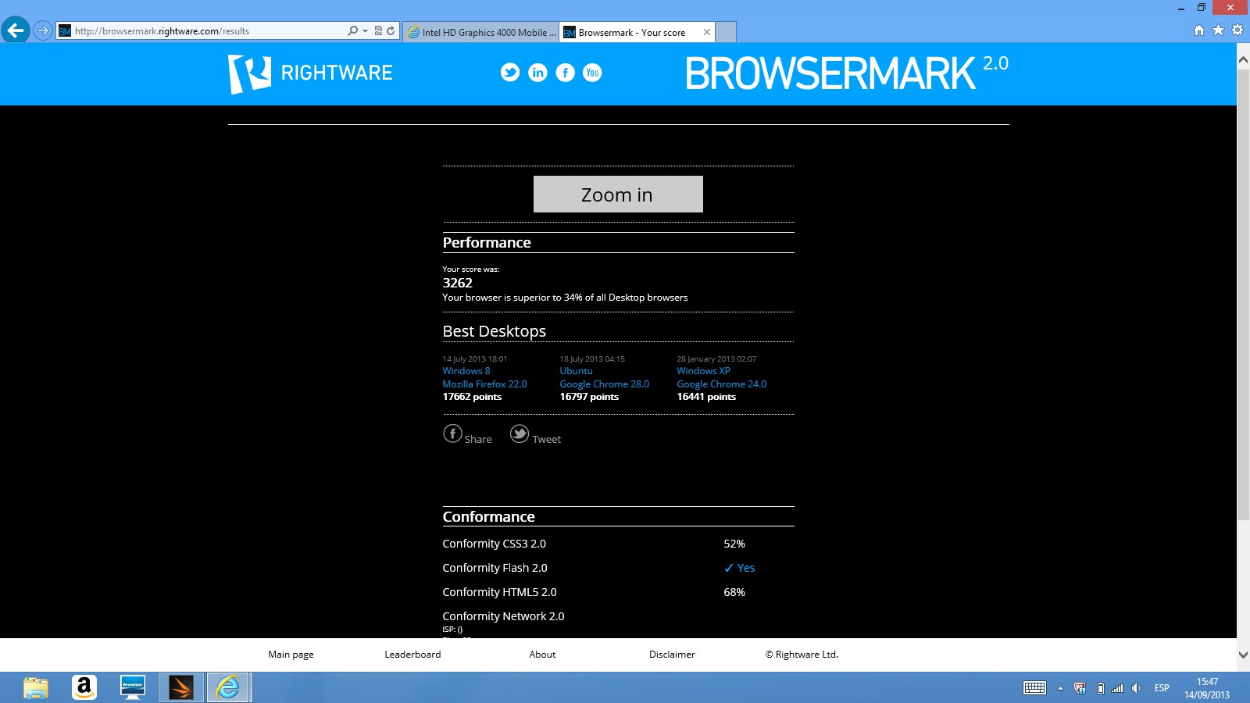This screenshot has width=1250, height=703.
Task: Show hidden system tray icons
Action: tap(1060, 688)
